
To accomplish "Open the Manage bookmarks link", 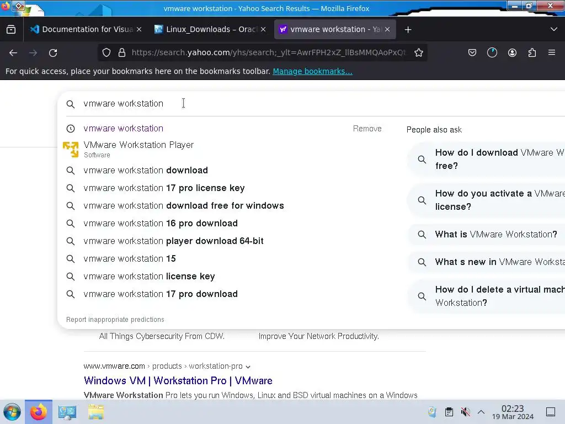I will click(x=312, y=71).
